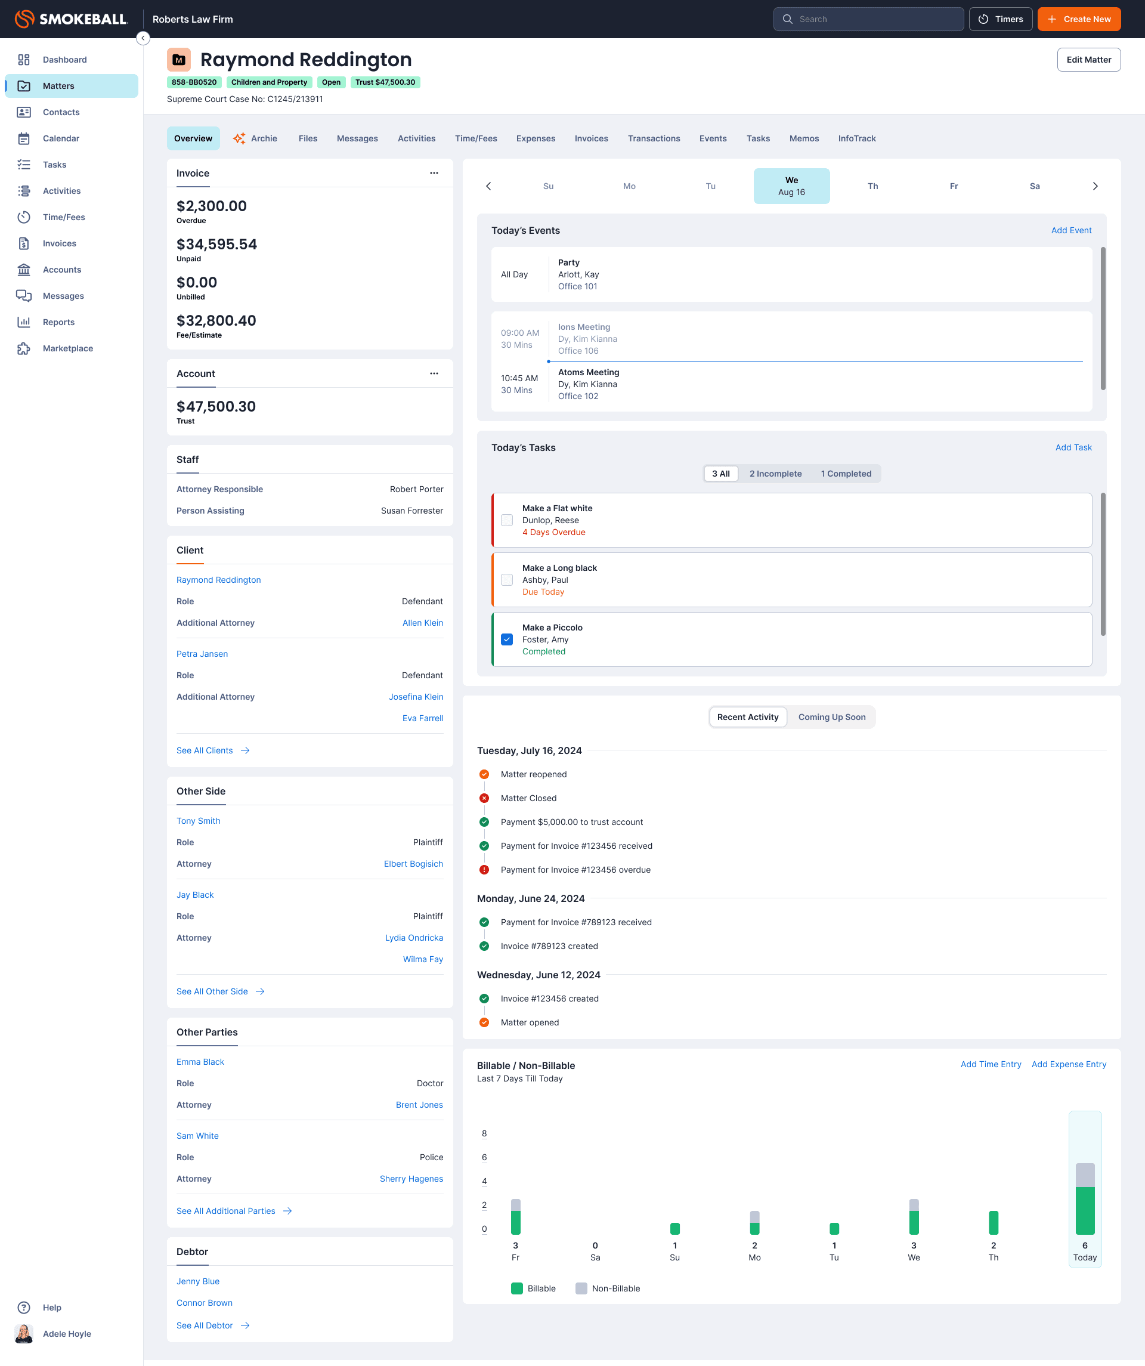Click the Search input field
1145x1366 pixels.
click(x=868, y=20)
